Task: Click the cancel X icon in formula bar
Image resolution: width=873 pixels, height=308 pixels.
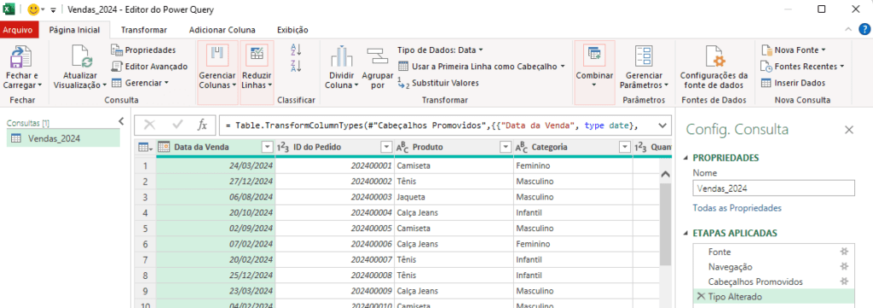Action: click(150, 125)
